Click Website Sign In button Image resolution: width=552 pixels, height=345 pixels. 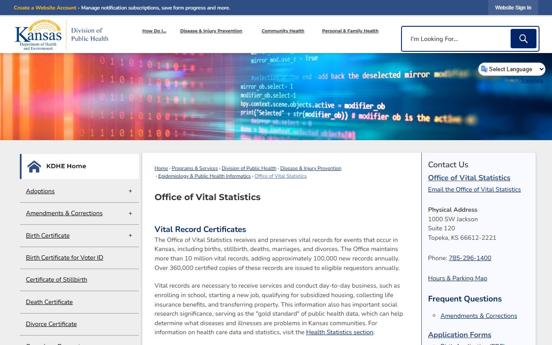coord(513,8)
